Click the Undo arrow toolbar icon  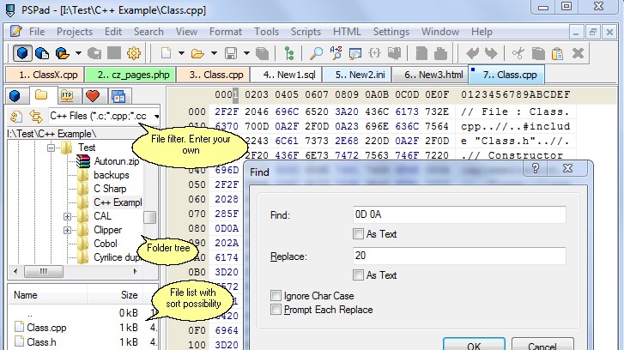(x=473, y=53)
